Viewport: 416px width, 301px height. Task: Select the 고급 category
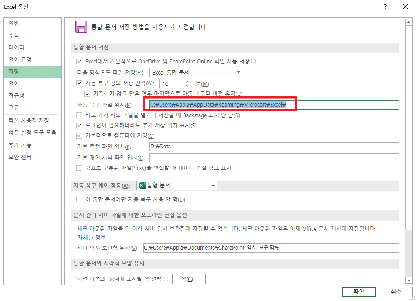click(32, 107)
